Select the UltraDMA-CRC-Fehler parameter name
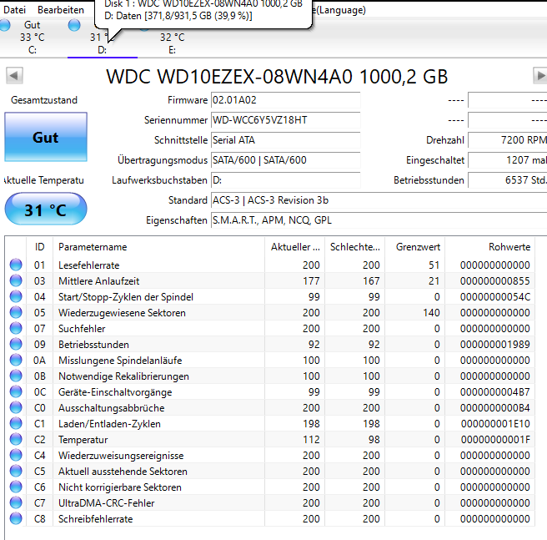 (x=107, y=503)
